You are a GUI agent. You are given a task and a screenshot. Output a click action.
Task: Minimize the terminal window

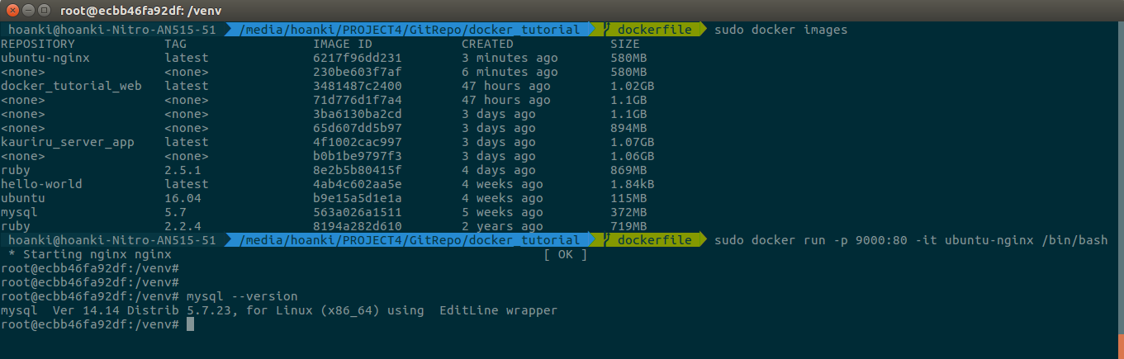(26, 11)
